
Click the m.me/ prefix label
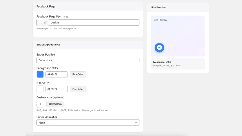point(43,22)
